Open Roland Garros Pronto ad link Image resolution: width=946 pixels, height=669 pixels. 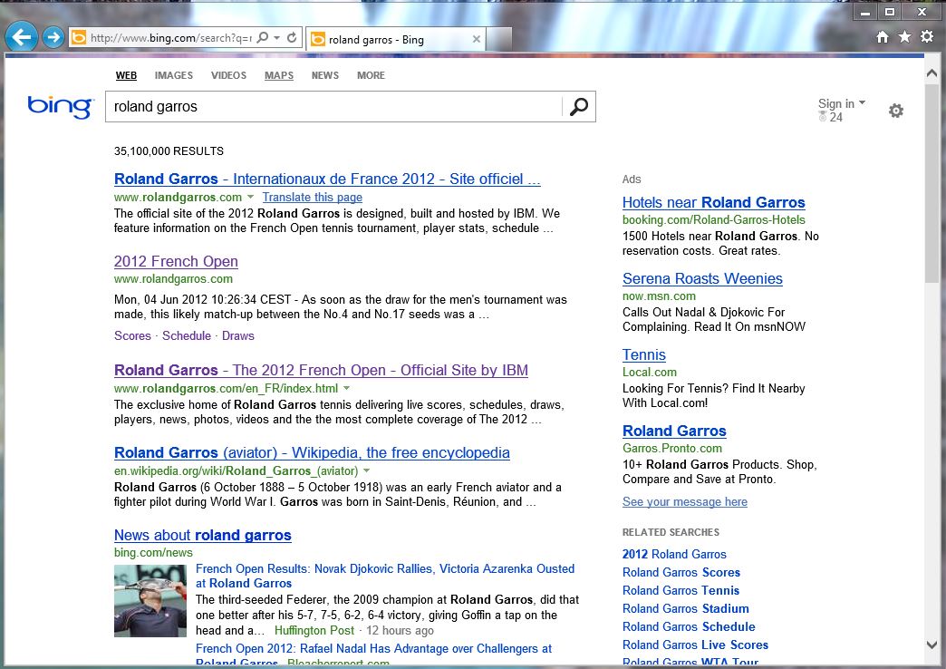tap(674, 431)
